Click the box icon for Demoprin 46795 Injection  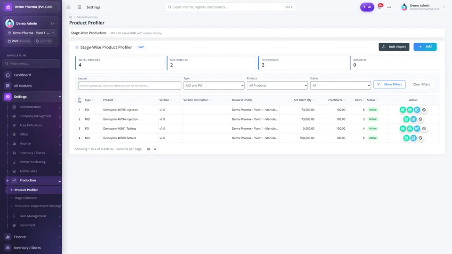[x=403, y=110]
